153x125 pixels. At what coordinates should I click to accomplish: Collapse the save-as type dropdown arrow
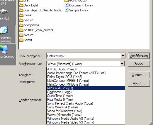[122, 64]
